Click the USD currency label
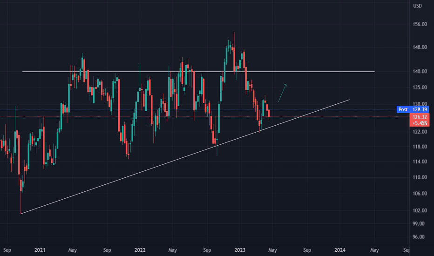 [417, 6]
